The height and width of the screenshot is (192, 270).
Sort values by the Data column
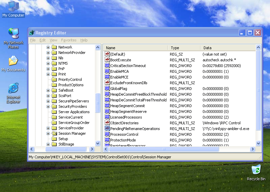click(228, 48)
